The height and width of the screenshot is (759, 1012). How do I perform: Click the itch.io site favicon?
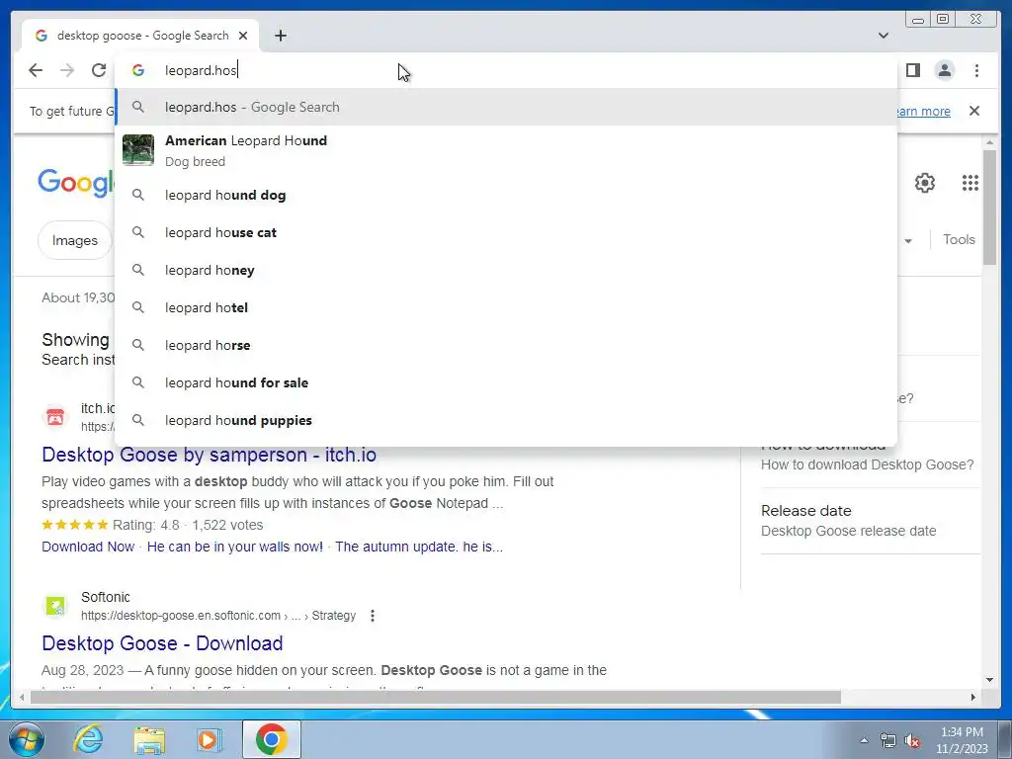(55, 417)
